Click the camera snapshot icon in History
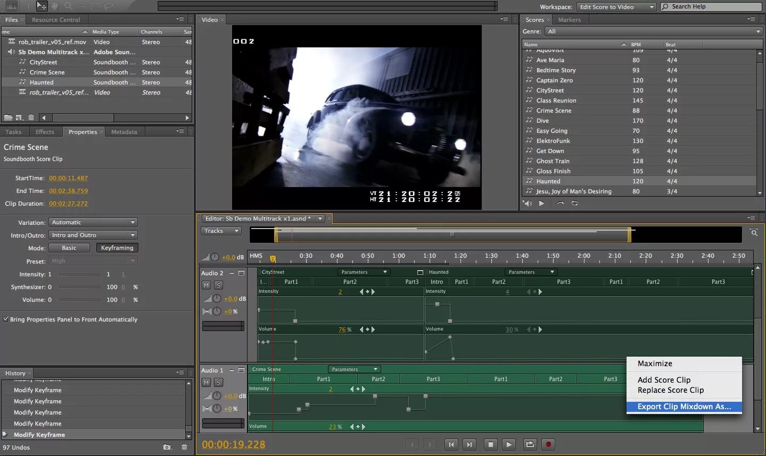The image size is (766, 456). 167,447
